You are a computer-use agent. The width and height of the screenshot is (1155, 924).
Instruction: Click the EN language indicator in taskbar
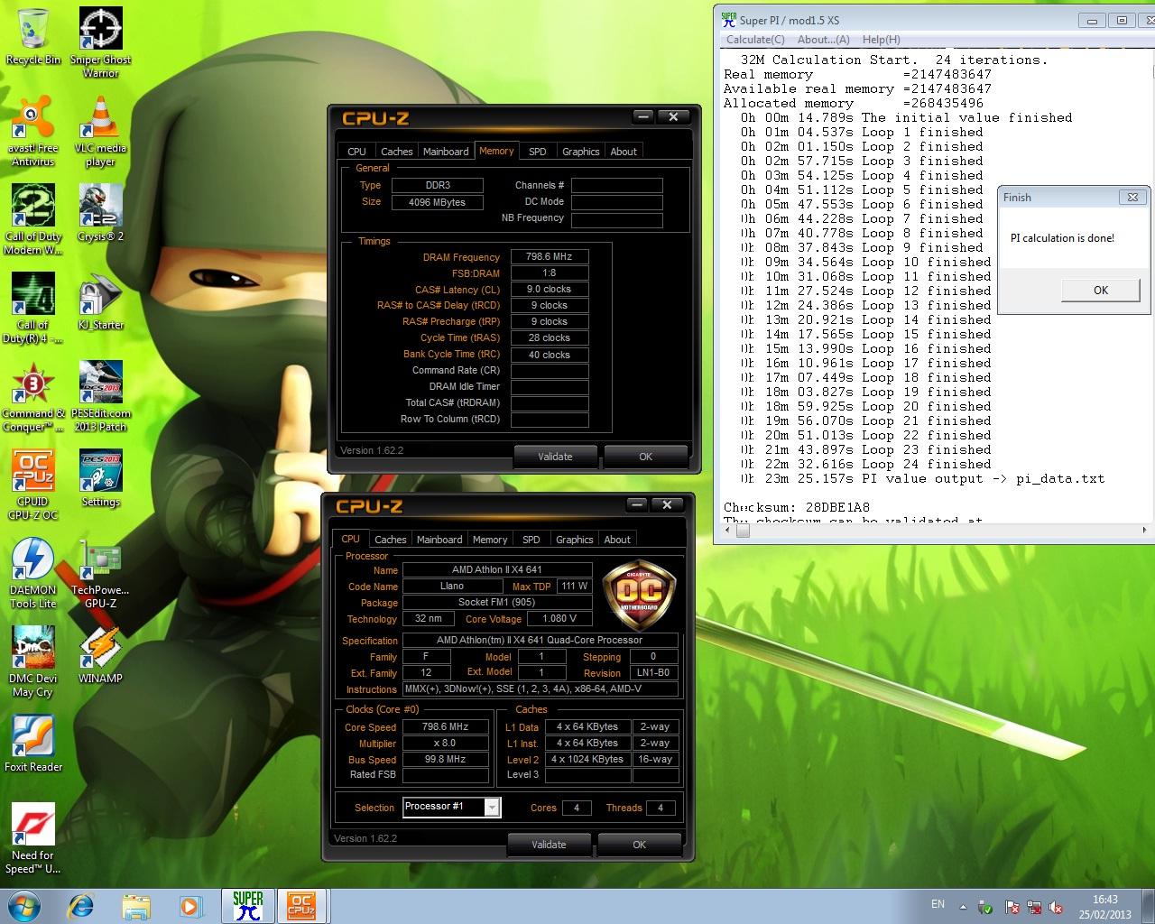click(x=938, y=904)
